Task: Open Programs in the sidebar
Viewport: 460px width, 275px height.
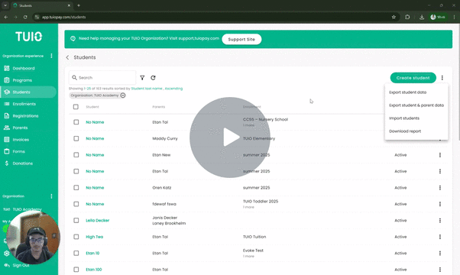Action: 22,80
